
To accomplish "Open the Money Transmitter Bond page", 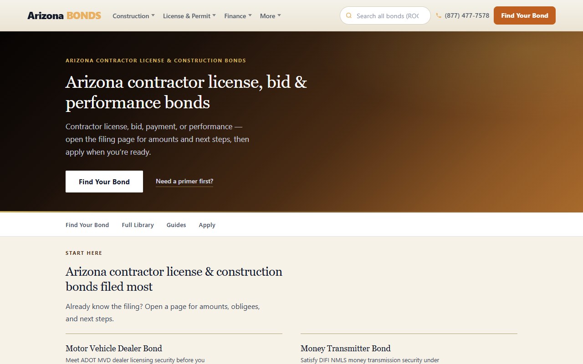I will point(346,349).
